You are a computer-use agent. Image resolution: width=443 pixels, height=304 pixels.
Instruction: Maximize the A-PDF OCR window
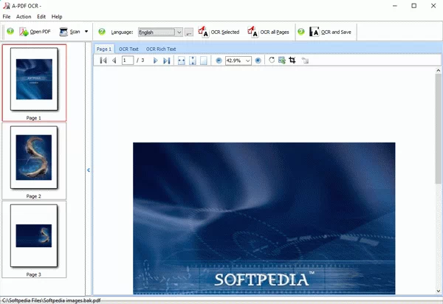click(x=414, y=6)
